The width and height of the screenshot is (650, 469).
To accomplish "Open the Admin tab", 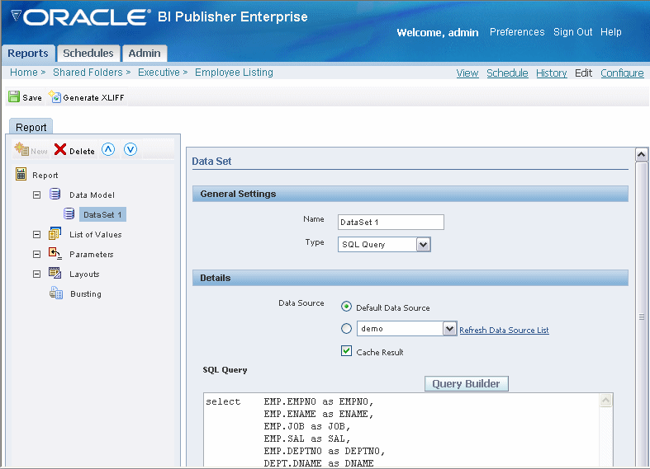I will pyautogui.click(x=145, y=54).
